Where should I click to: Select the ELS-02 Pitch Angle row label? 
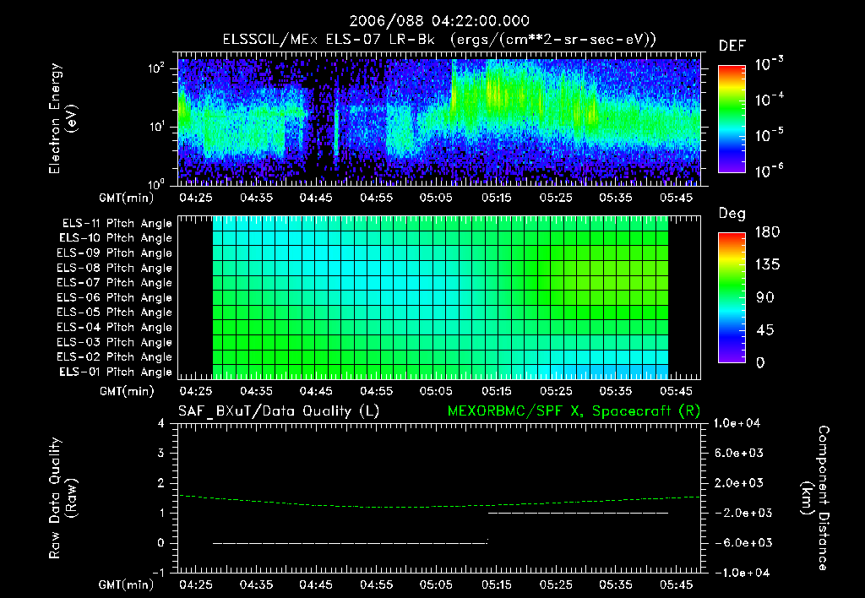click(x=115, y=357)
